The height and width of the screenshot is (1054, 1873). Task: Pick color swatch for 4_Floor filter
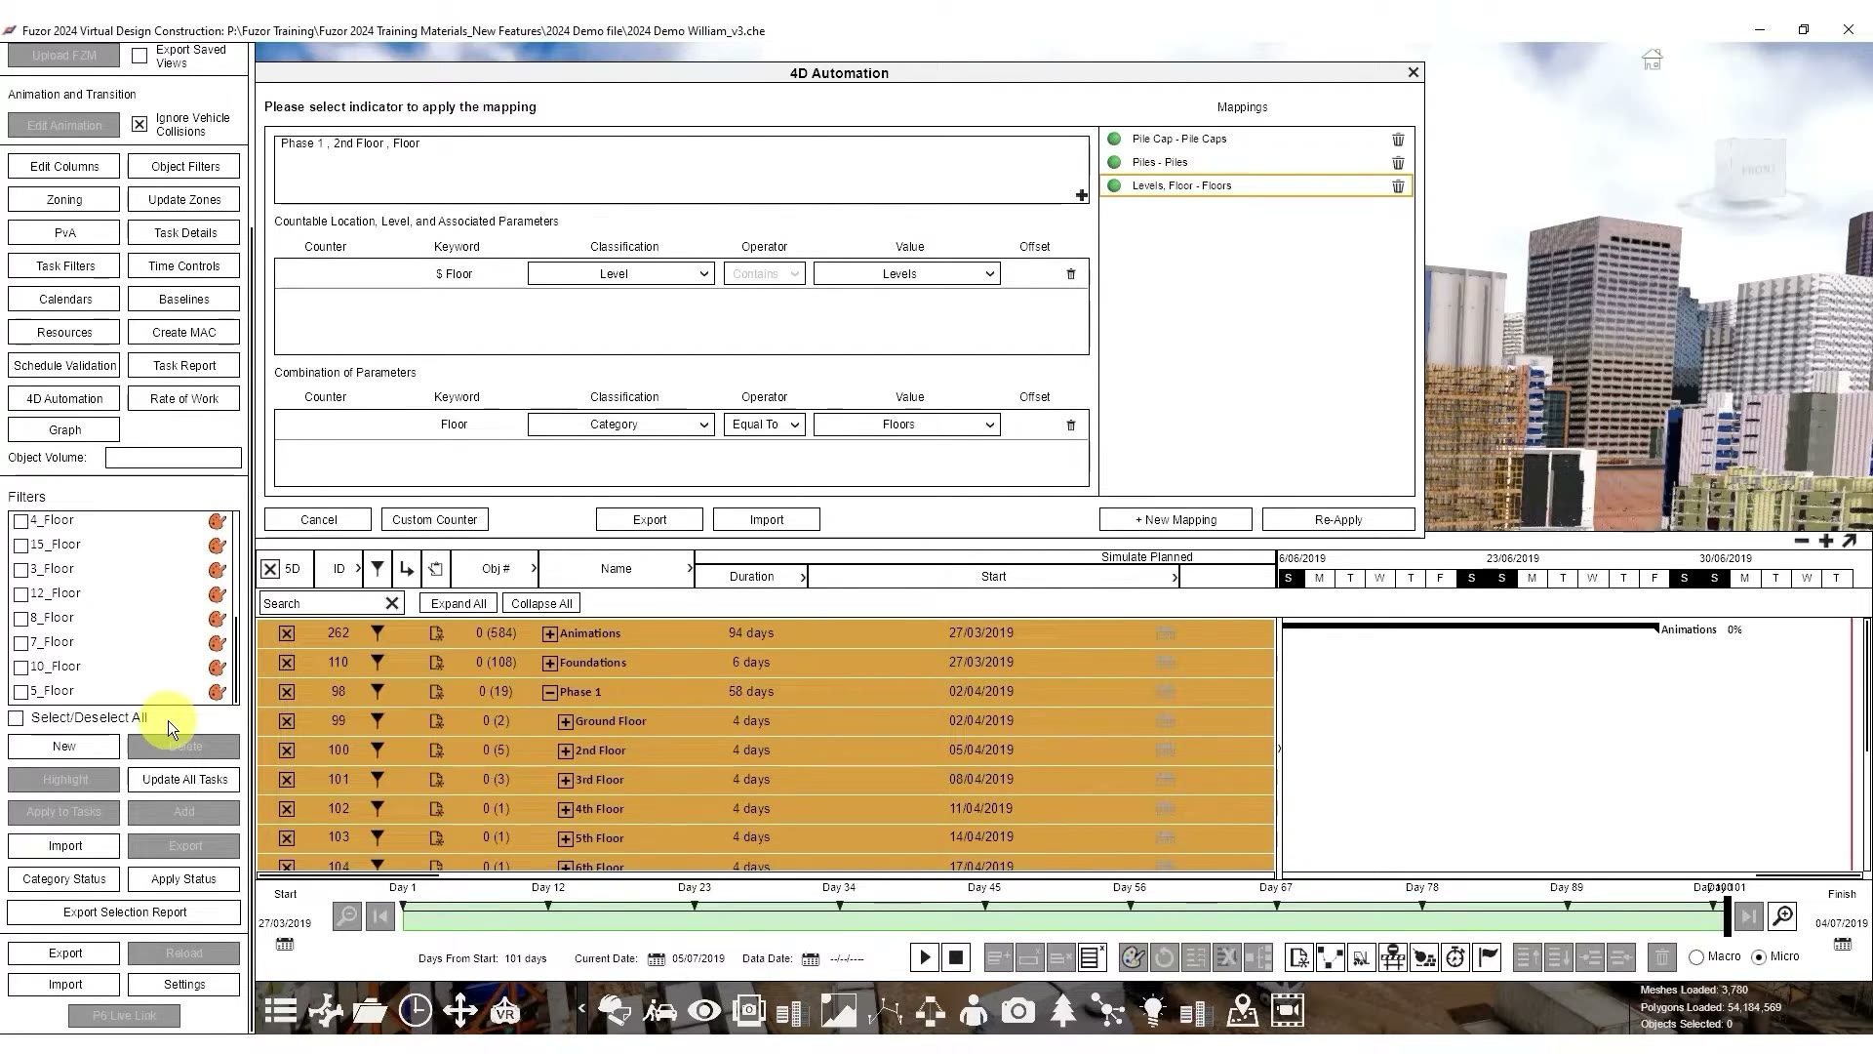[218, 522]
